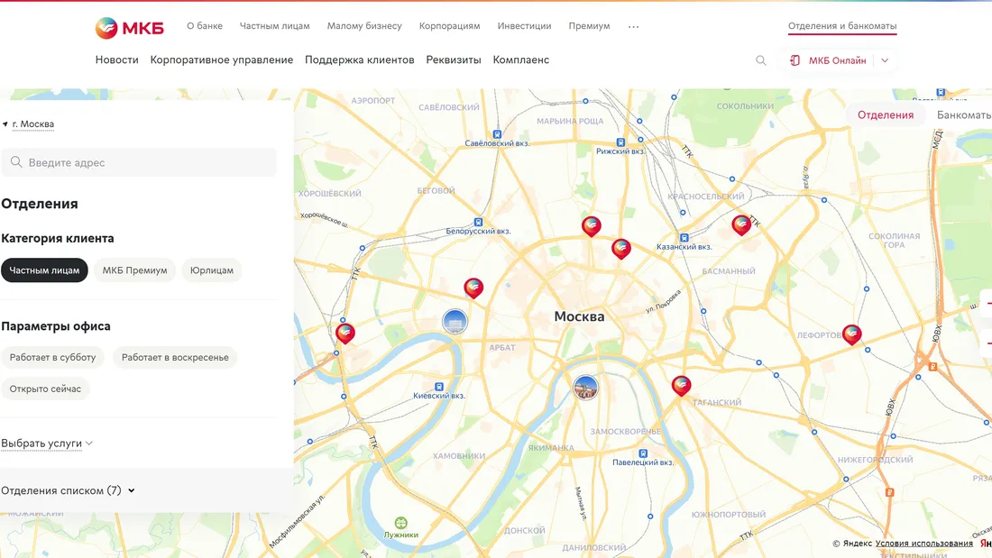The height and width of the screenshot is (558, 992).
Task: Enable the 'Работает в воскресенье' filter
Action: coord(175,358)
